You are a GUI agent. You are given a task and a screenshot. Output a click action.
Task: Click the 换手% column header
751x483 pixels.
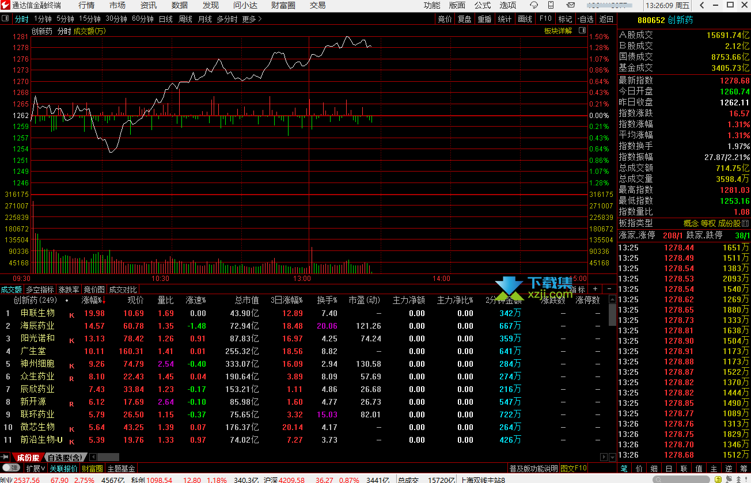coord(327,300)
